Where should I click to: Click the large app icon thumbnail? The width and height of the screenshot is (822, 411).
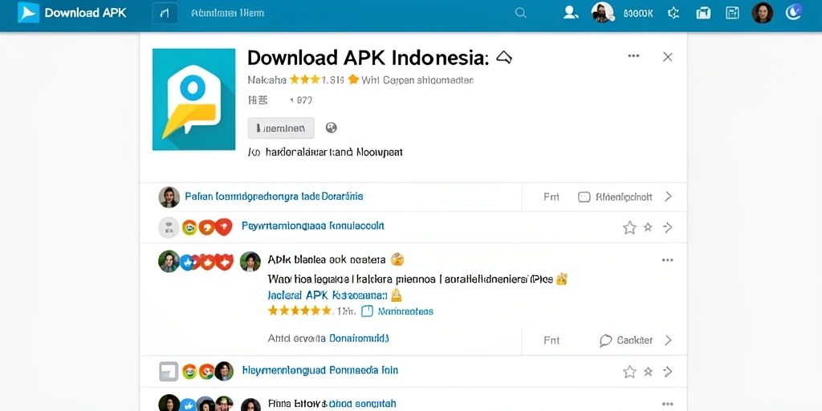194,100
